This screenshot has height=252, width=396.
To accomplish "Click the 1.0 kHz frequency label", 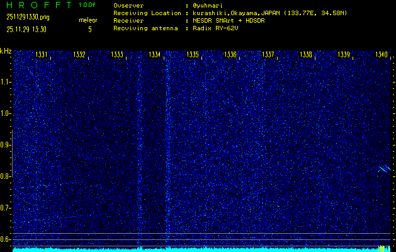I will [x=5, y=113].
